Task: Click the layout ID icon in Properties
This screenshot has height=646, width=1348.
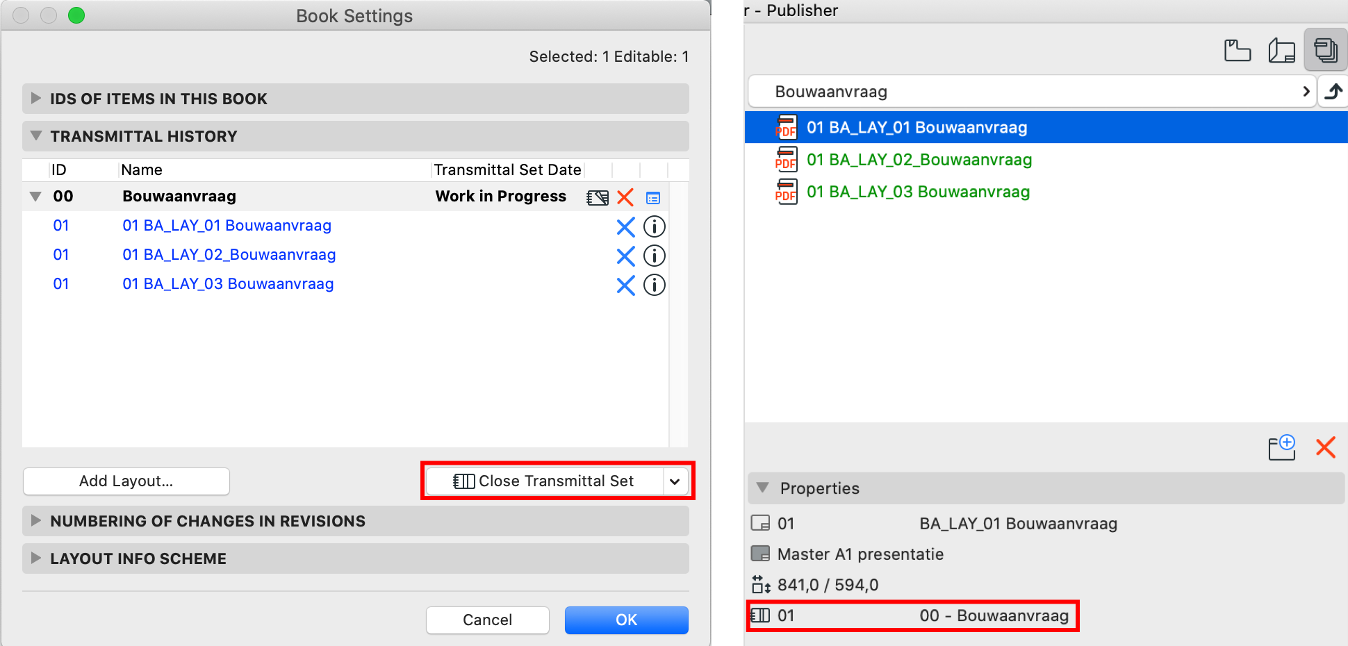Action: pos(761,523)
